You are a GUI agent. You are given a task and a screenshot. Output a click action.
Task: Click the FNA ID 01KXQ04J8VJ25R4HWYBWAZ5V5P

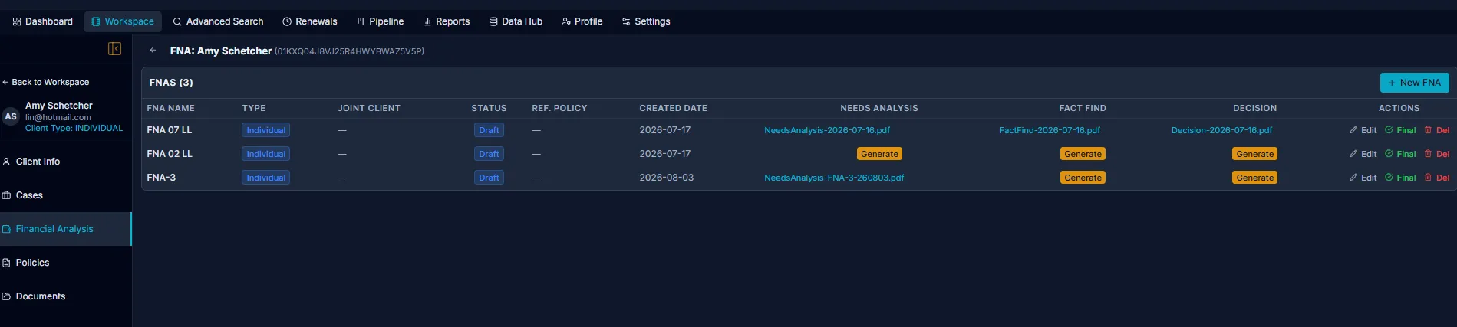tap(349, 51)
